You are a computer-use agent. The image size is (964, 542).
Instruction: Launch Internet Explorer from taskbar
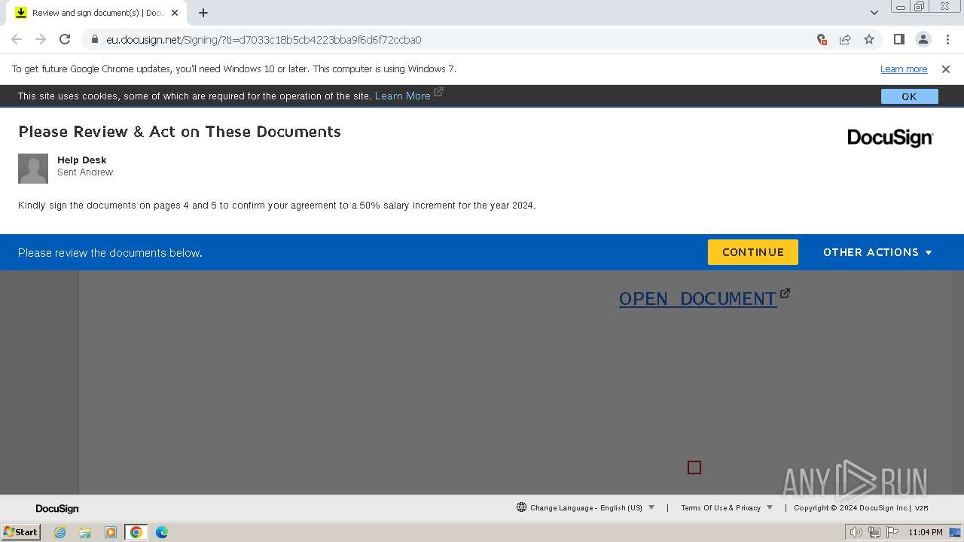[x=59, y=532]
